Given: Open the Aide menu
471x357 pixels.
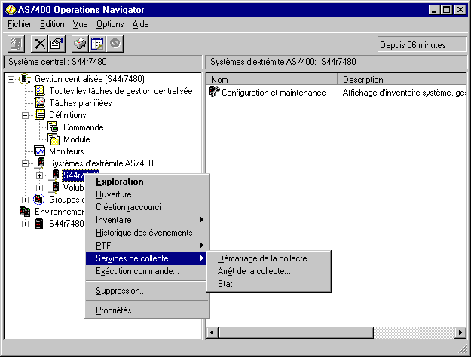Looking at the screenshot, I should coord(141,24).
